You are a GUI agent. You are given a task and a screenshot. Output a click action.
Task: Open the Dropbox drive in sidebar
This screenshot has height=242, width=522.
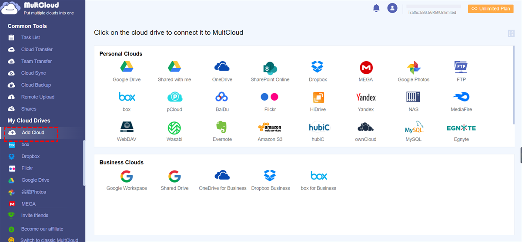click(x=30, y=157)
